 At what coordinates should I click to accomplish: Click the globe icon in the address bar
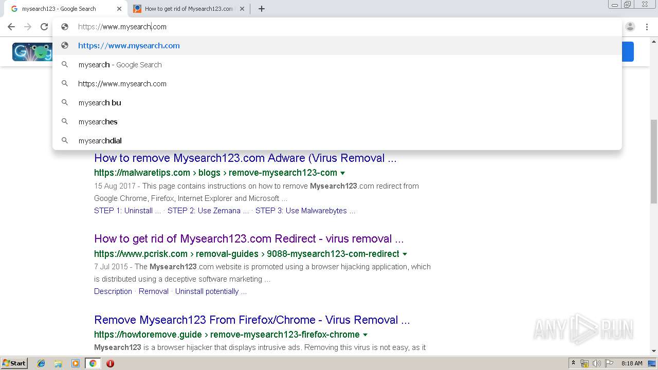(x=65, y=27)
